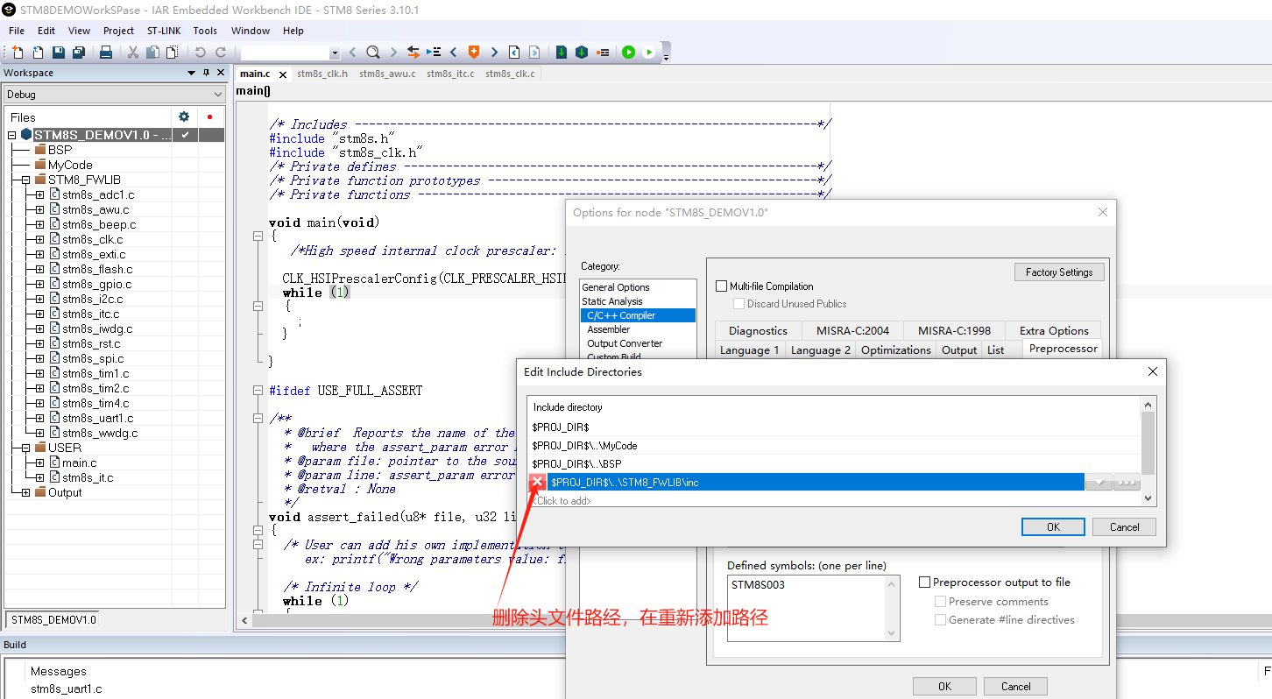Expand the Output folder node
Screen dimensions: 1272x699
(25, 492)
